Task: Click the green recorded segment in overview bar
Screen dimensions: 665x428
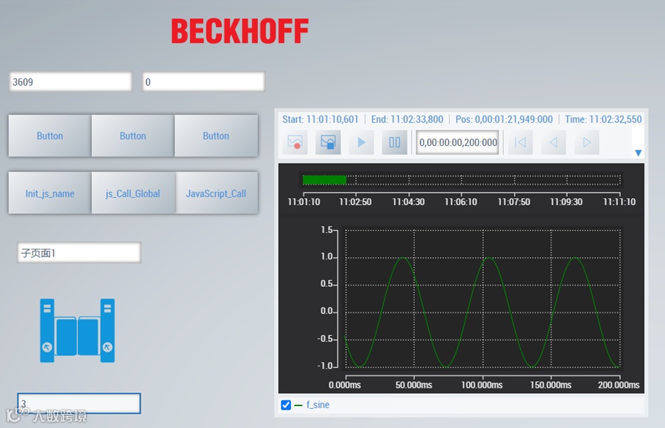Action: (324, 180)
